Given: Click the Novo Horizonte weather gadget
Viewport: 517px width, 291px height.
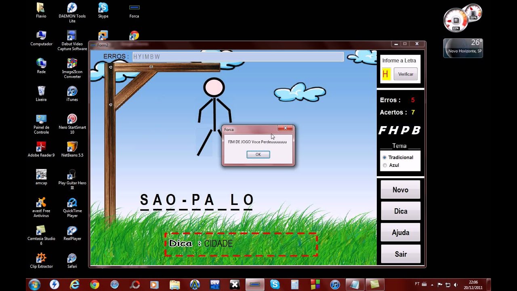Looking at the screenshot, I should click(x=463, y=48).
